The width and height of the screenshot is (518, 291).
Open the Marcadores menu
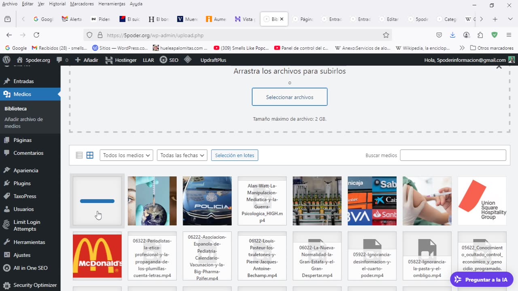click(82, 4)
